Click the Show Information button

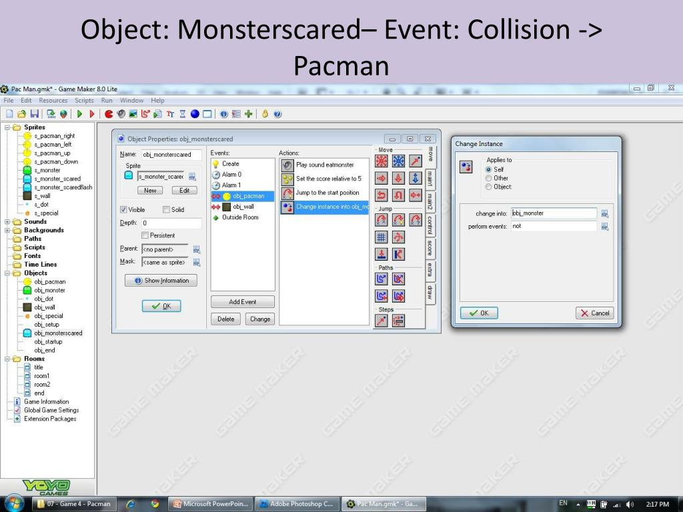(161, 281)
